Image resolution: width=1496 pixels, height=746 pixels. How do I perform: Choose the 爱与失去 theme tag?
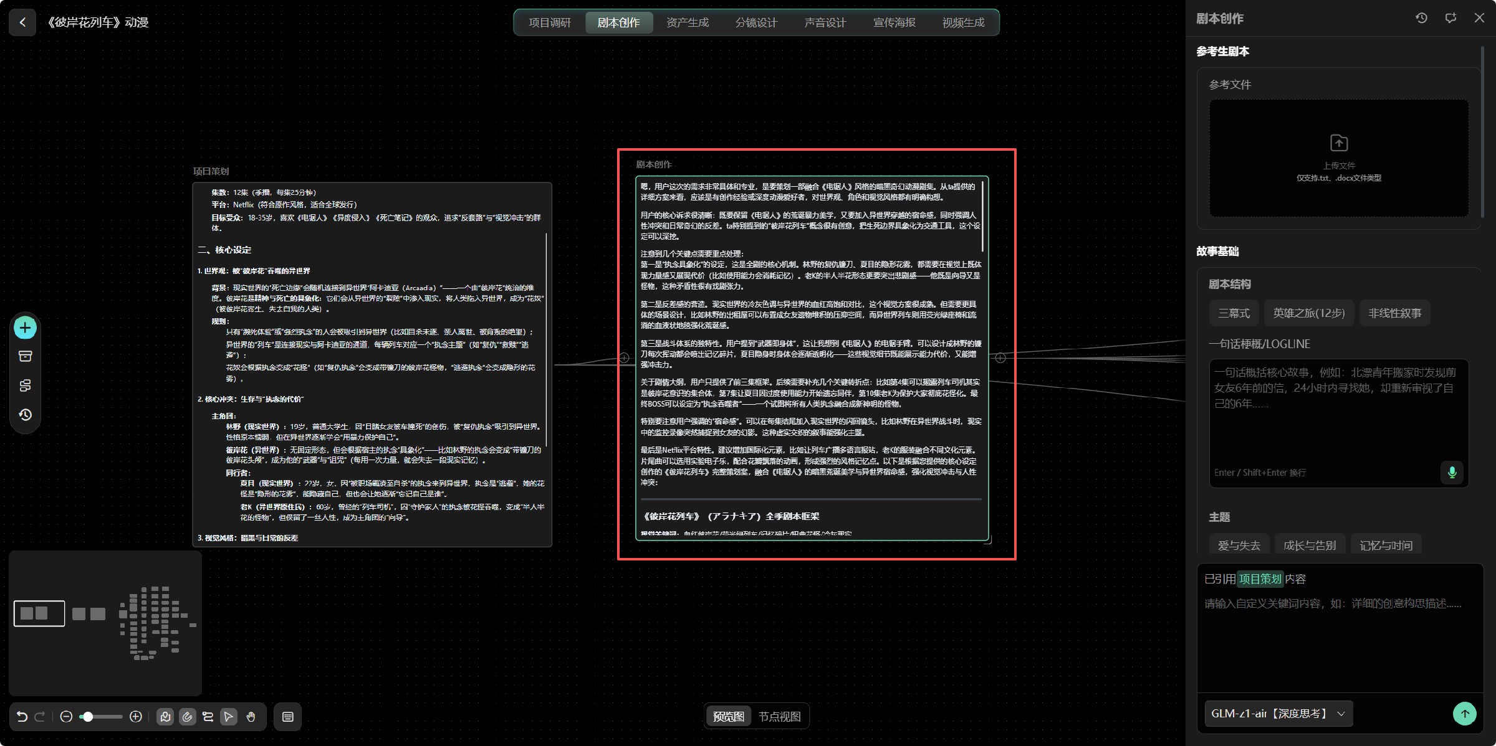click(x=1239, y=545)
